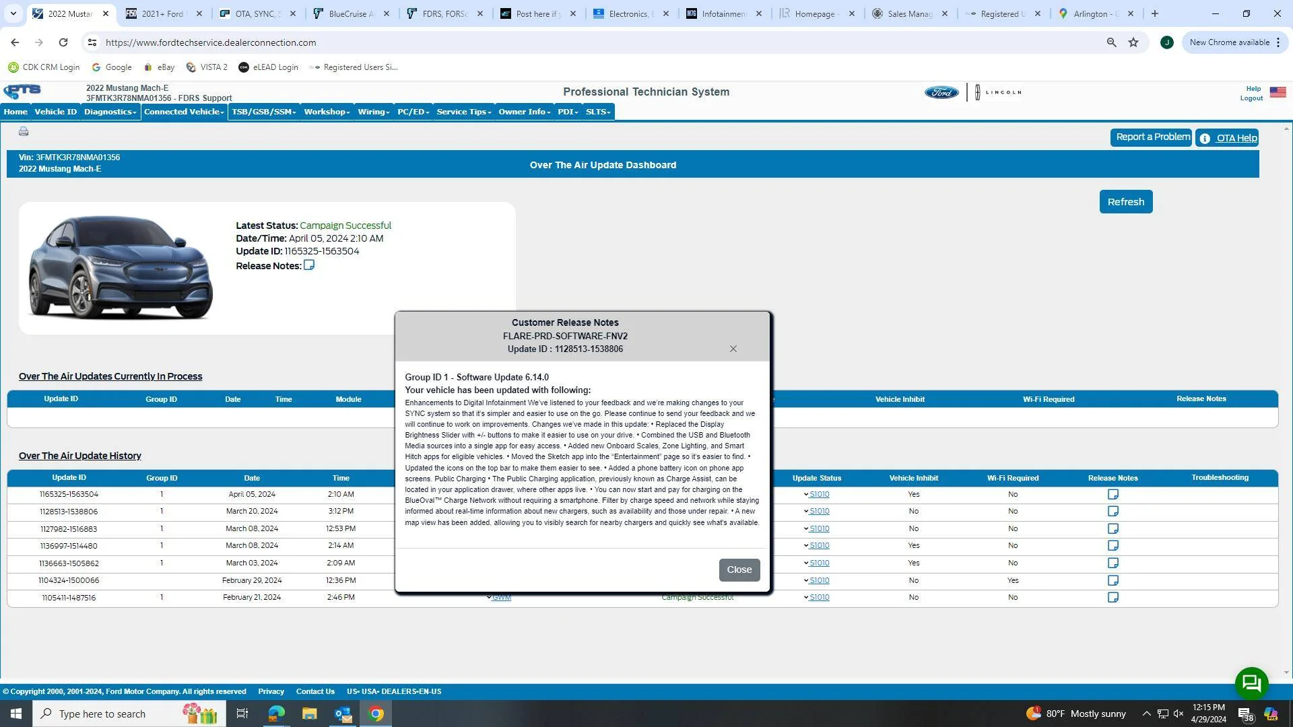Switch to the OTA, SYNC browser tab
Viewport: 1293px width, 727px height.
click(259, 13)
